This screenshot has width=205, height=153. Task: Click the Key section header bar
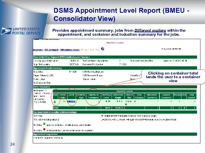115,112
